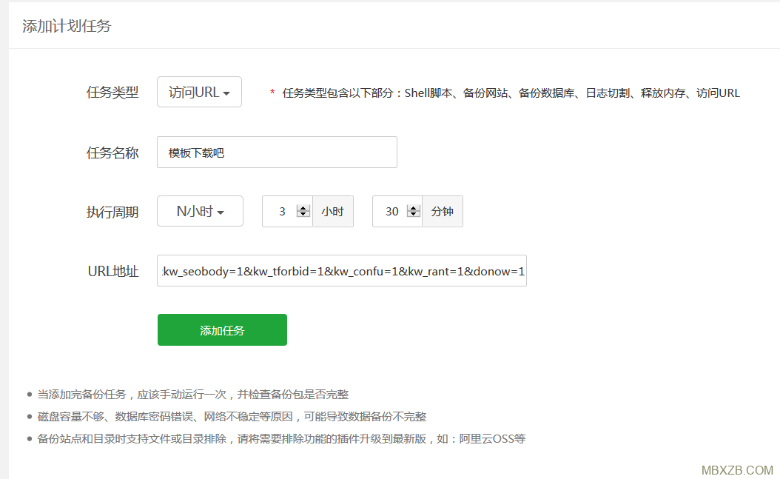The image size is (780, 479).
Task: Click the note mentioning 阿里云OSS
Action: [281, 439]
